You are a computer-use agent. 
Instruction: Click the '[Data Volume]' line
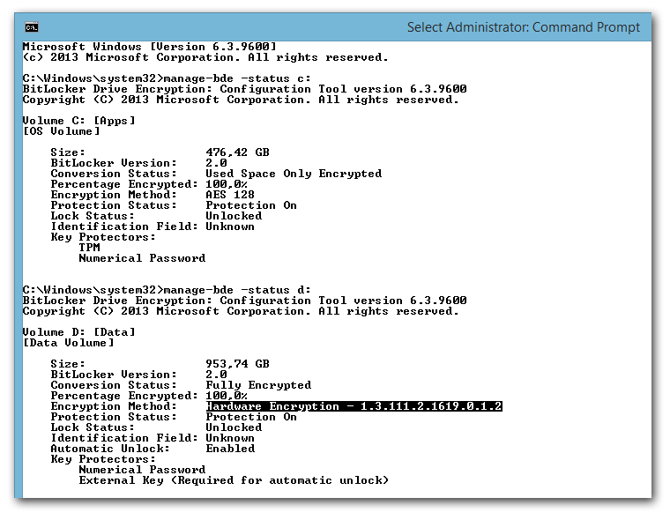[x=69, y=343]
